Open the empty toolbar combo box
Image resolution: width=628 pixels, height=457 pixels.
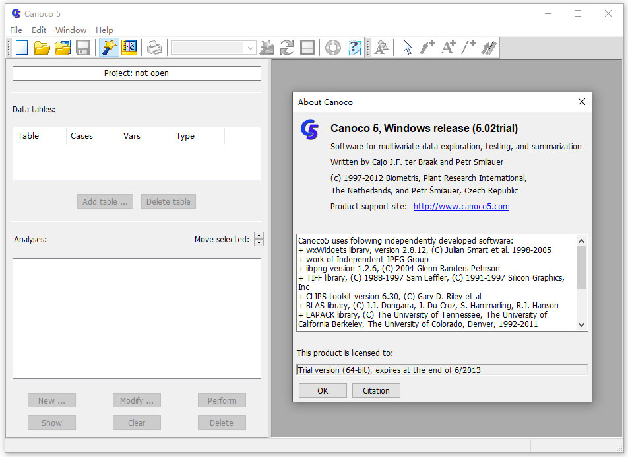point(214,48)
